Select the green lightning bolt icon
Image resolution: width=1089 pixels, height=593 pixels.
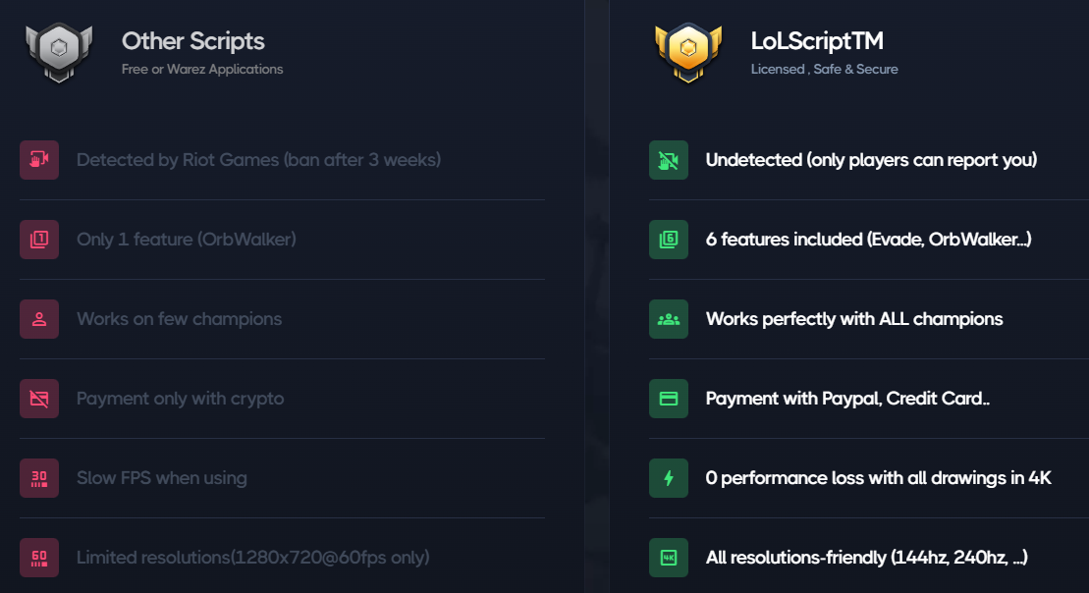point(669,478)
